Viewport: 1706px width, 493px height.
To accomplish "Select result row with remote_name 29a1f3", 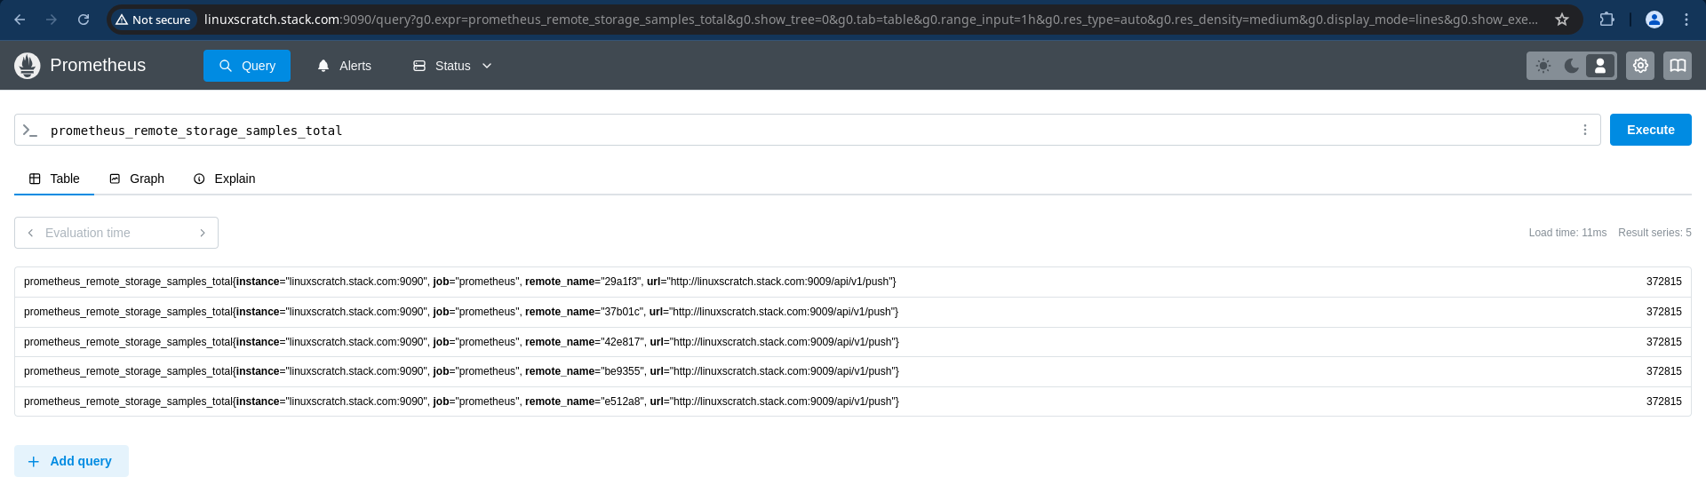I will pos(853,282).
